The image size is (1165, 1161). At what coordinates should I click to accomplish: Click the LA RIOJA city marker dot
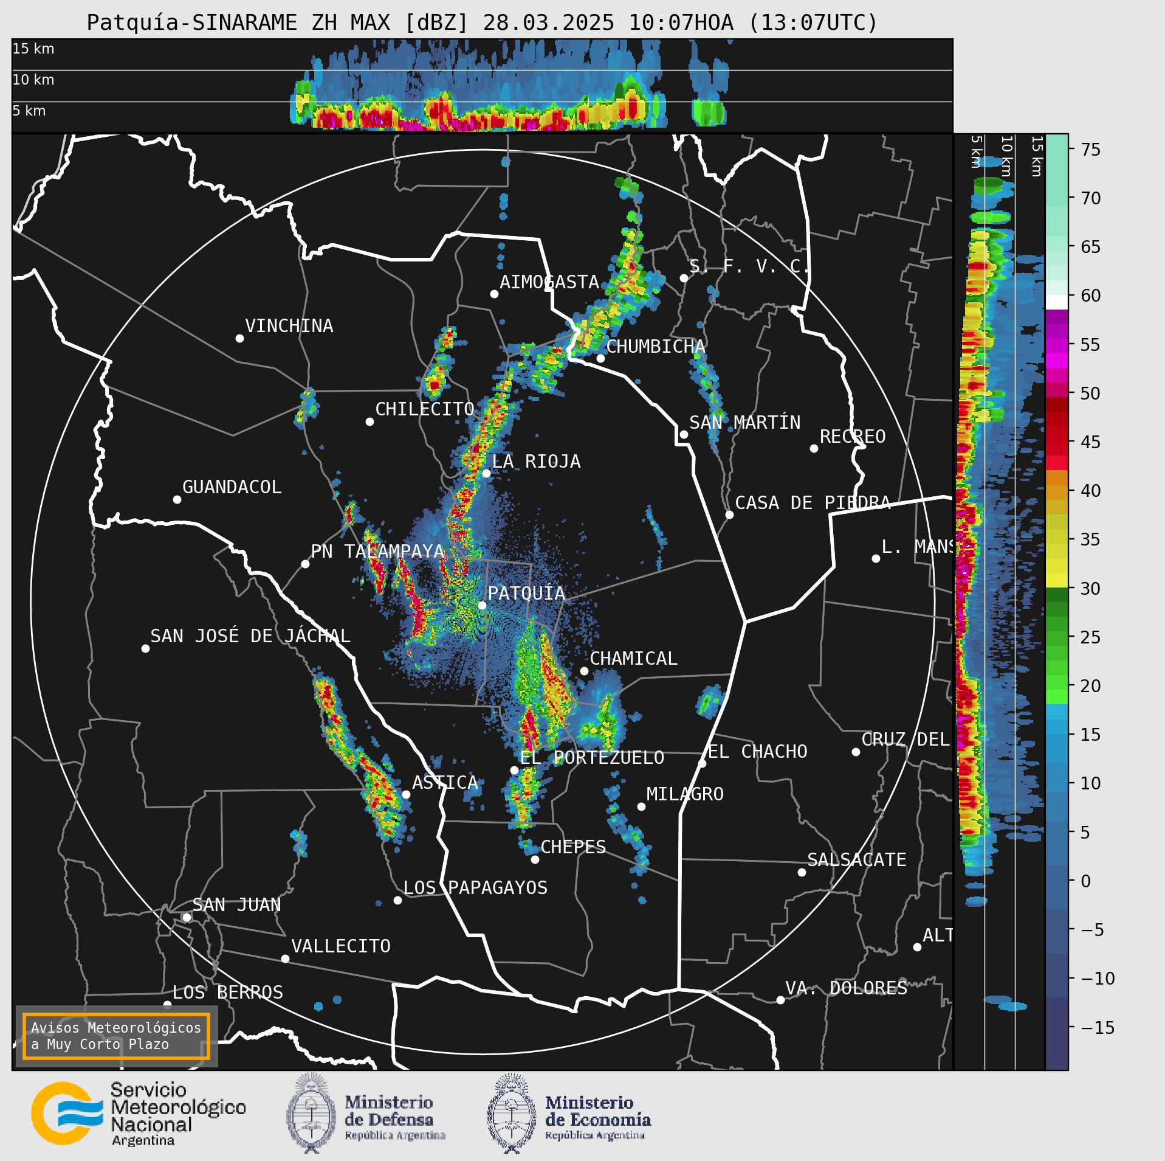tap(486, 473)
